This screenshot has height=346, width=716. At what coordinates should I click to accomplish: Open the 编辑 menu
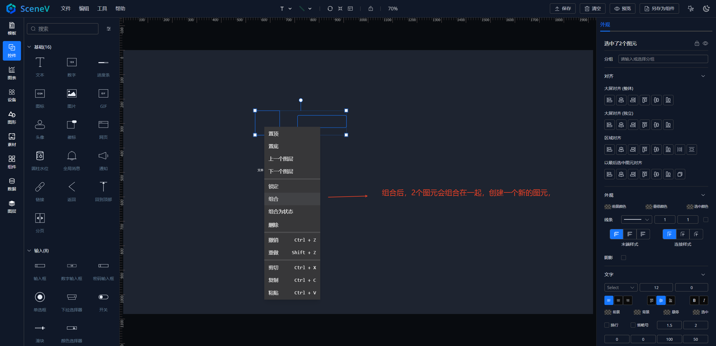pyautogui.click(x=84, y=9)
